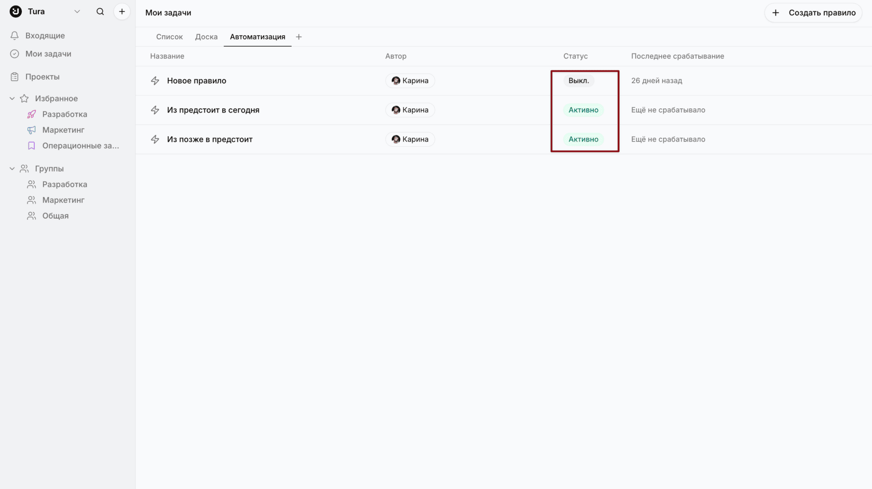Click the Мои задачи page title

(x=168, y=12)
